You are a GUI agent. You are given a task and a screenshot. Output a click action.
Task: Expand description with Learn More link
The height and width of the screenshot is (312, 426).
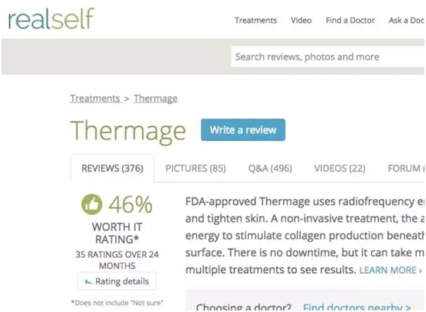click(390, 270)
